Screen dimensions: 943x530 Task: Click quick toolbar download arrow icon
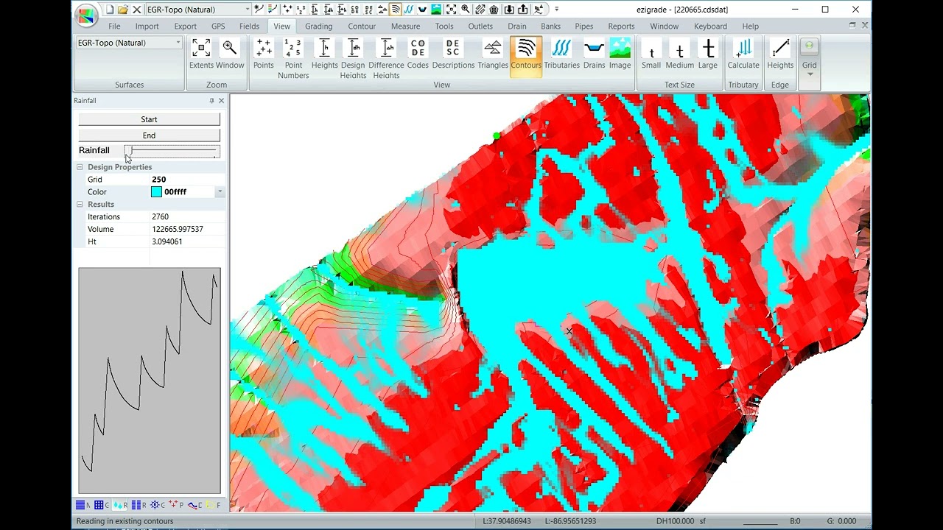coord(508,10)
